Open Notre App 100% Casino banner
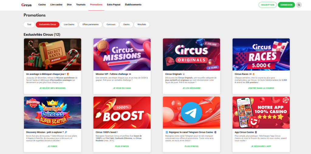 261,113
